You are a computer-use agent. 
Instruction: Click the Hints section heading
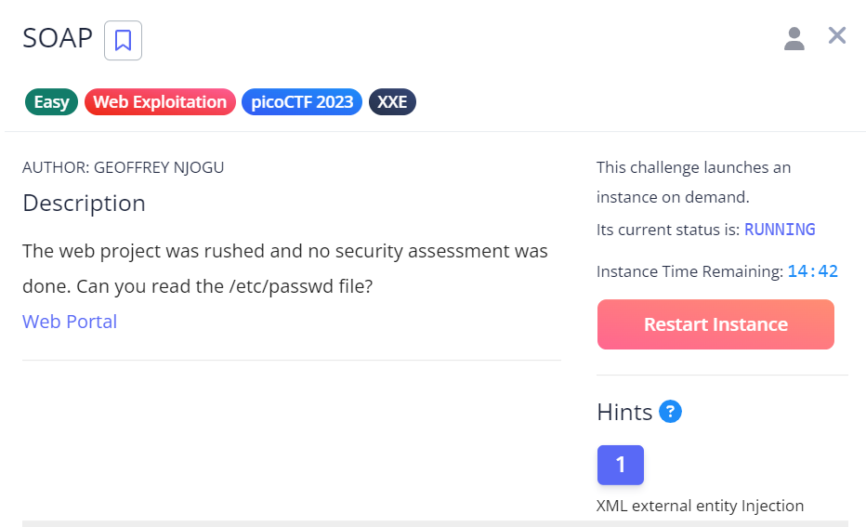pyautogui.click(x=624, y=412)
